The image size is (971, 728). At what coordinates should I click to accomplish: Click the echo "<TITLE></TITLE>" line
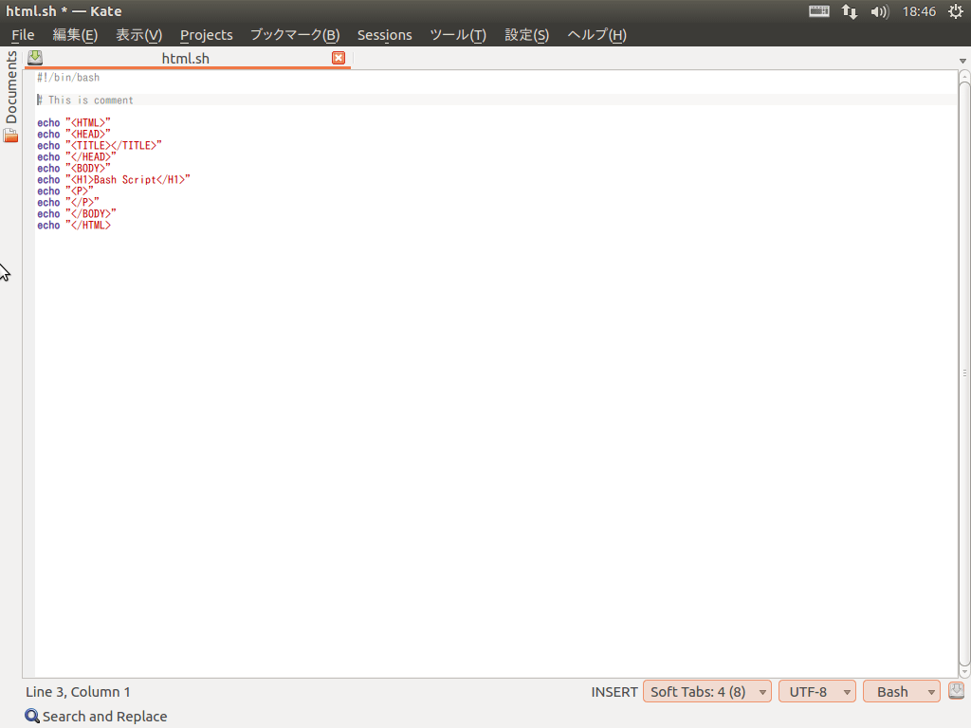99,145
